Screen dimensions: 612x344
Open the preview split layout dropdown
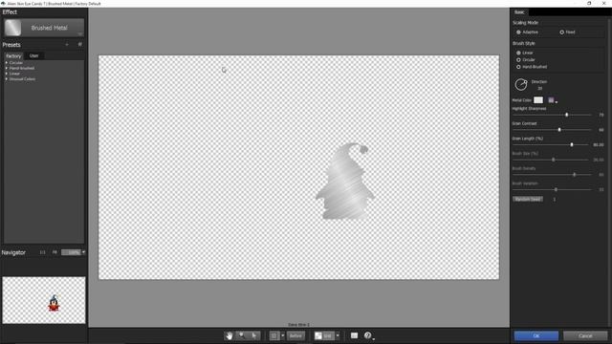[x=283, y=335]
